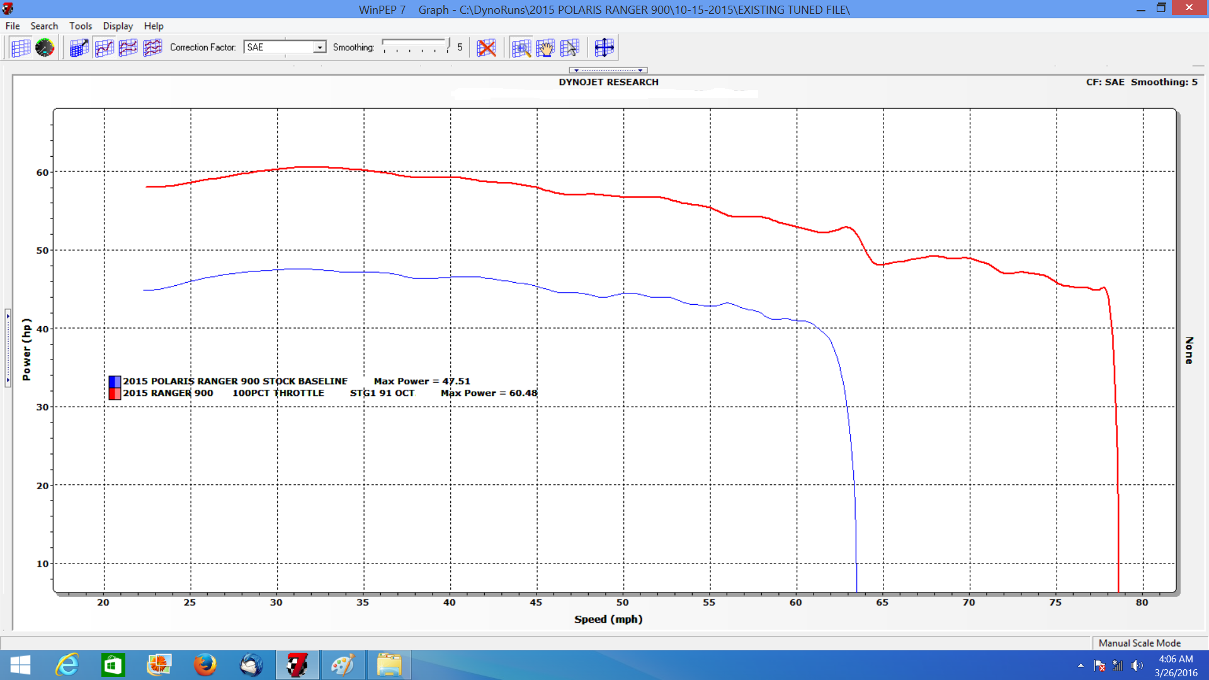Open the Tools menu
The image size is (1209, 680).
tap(81, 26)
